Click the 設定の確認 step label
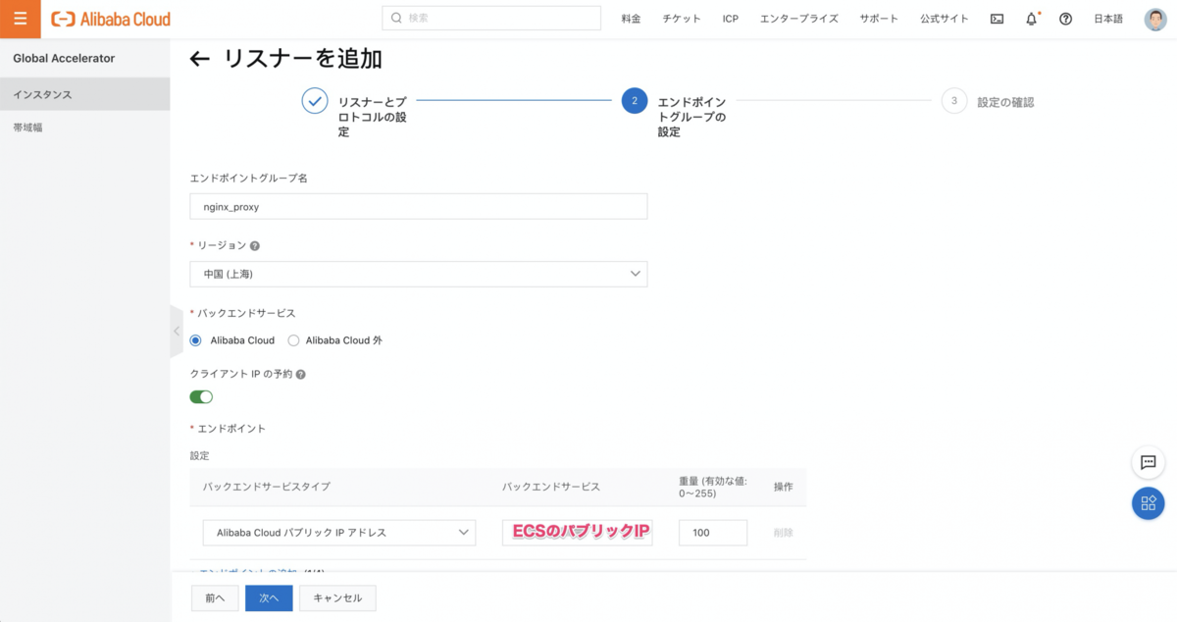Screen dimensions: 1177x622 click(x=1005, y=101)
